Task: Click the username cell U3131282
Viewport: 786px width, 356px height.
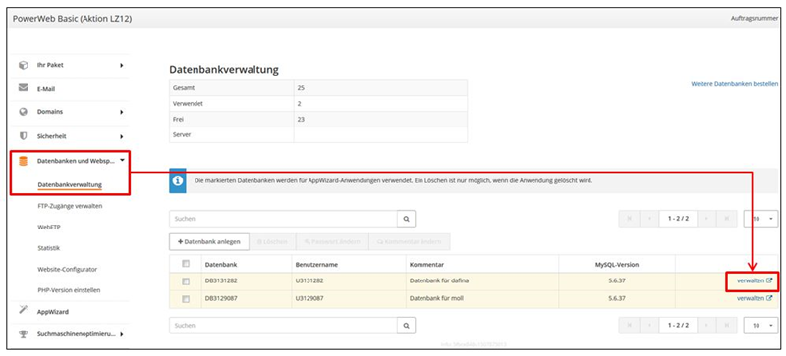Action: [x=309, y=280]
